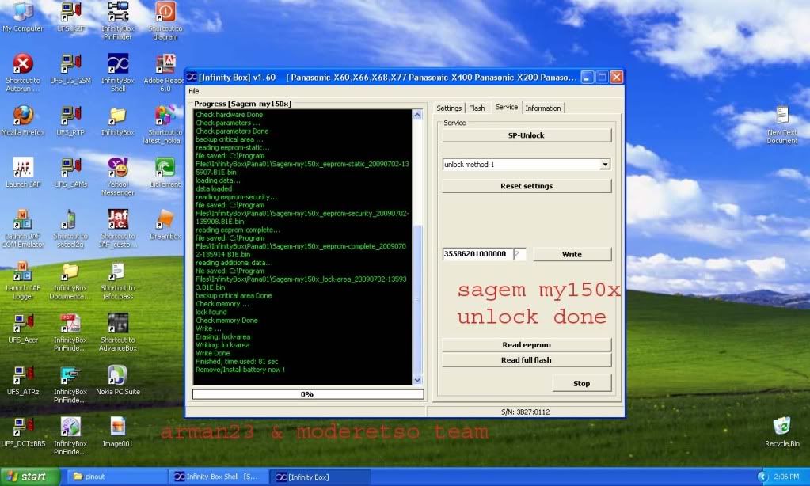Viewport: 810px width, 486px height.
Task: Click the Shortcut to AdvanceBox desktop icon
Action: [118, 332]
